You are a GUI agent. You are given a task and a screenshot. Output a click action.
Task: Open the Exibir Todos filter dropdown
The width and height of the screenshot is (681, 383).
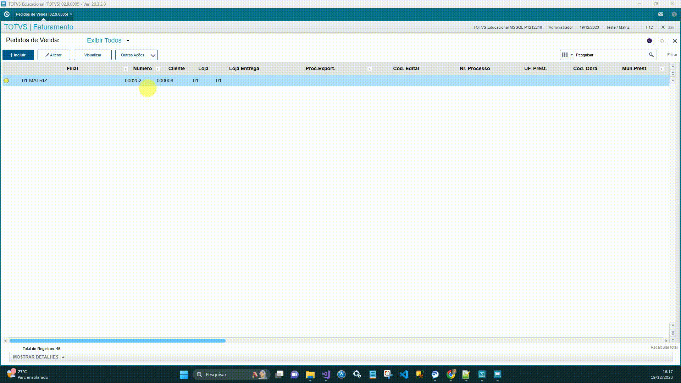click(x=108, y=40)
